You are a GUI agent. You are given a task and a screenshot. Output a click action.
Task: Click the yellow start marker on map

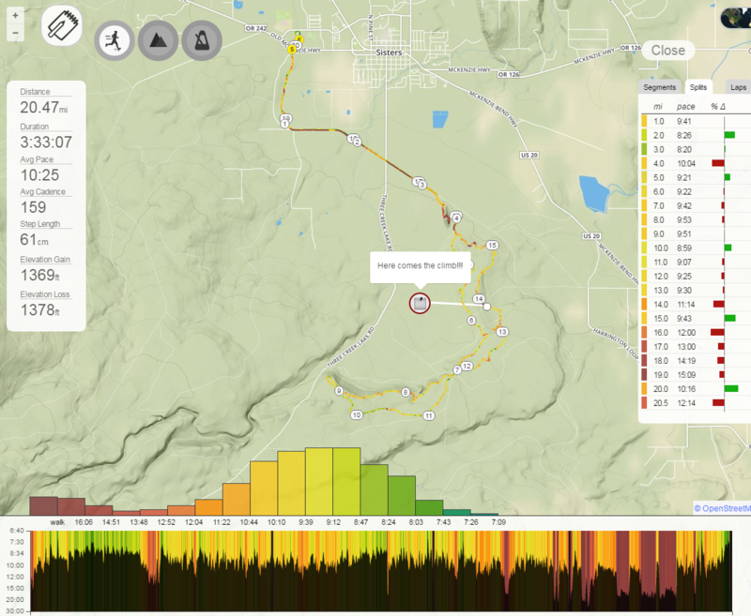pos(293,49)
